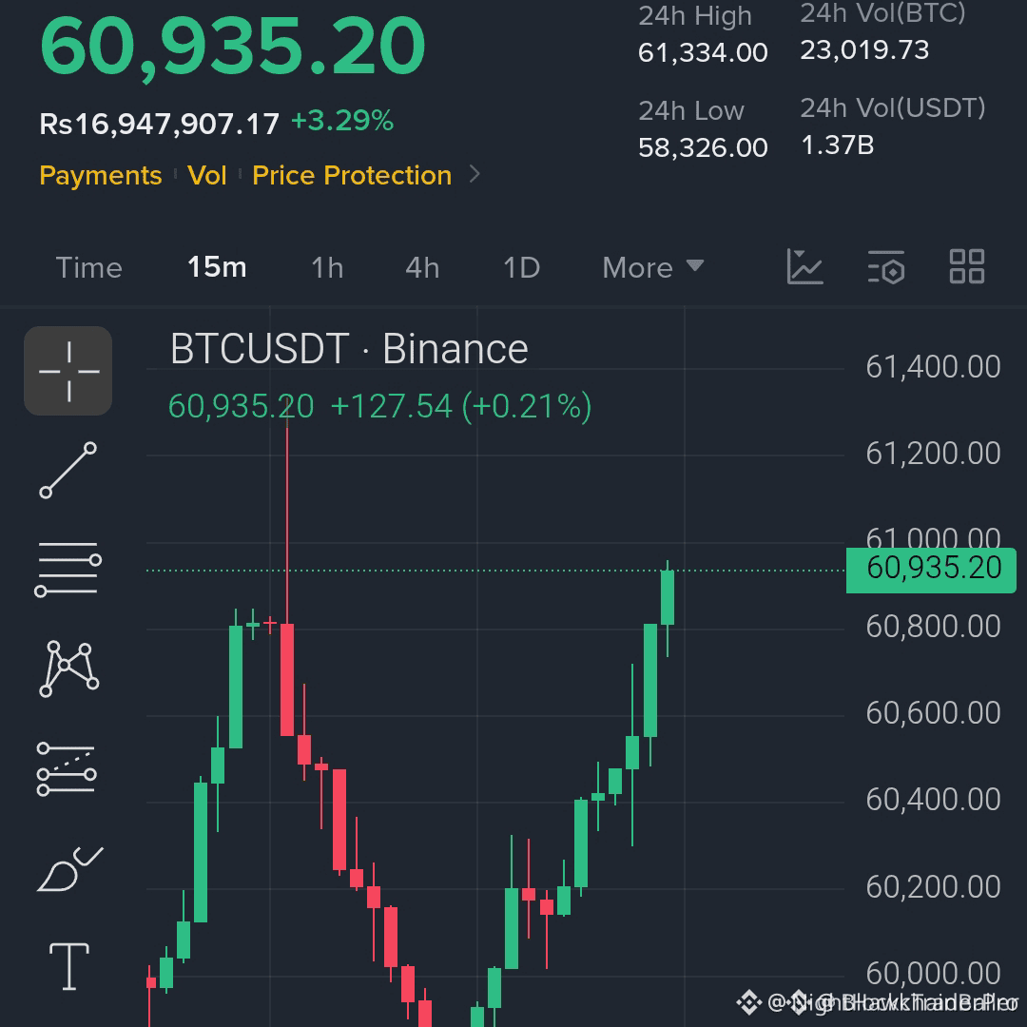Click the 24h Vol(USDT) value 1.37B

(838, 145)
